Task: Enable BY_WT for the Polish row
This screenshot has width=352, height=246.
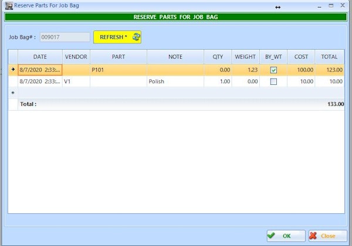Action: click(x=273, y=82)
